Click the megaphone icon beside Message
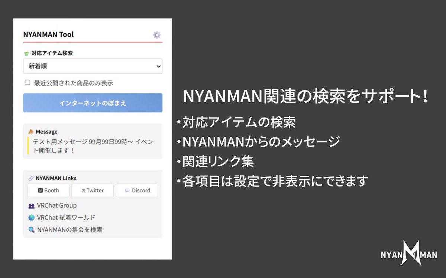Viewport: 446px width, 278px height. tap(31, 132)
